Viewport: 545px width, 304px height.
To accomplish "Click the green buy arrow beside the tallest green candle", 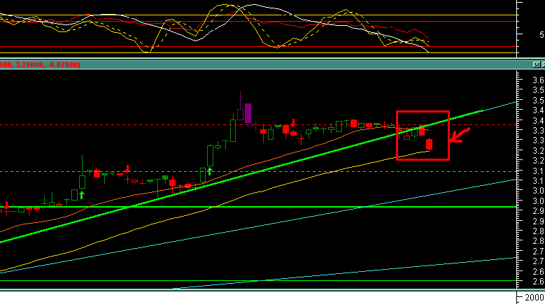I will tap(210, 171).
